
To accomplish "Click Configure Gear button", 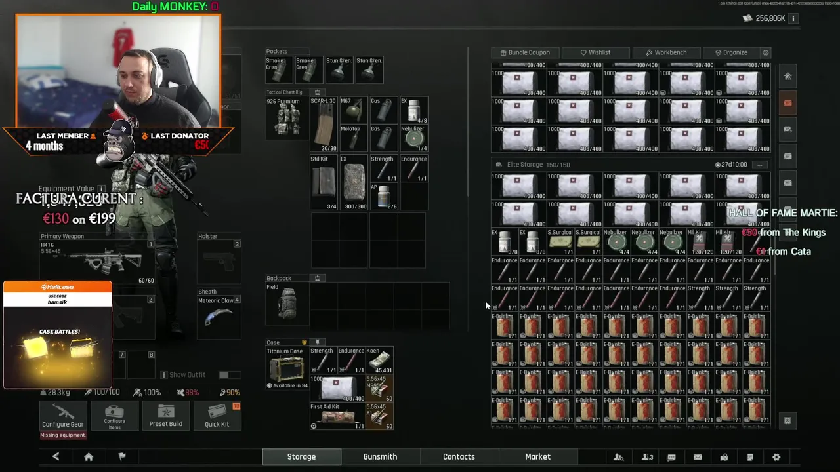I will tap(63, 416).
